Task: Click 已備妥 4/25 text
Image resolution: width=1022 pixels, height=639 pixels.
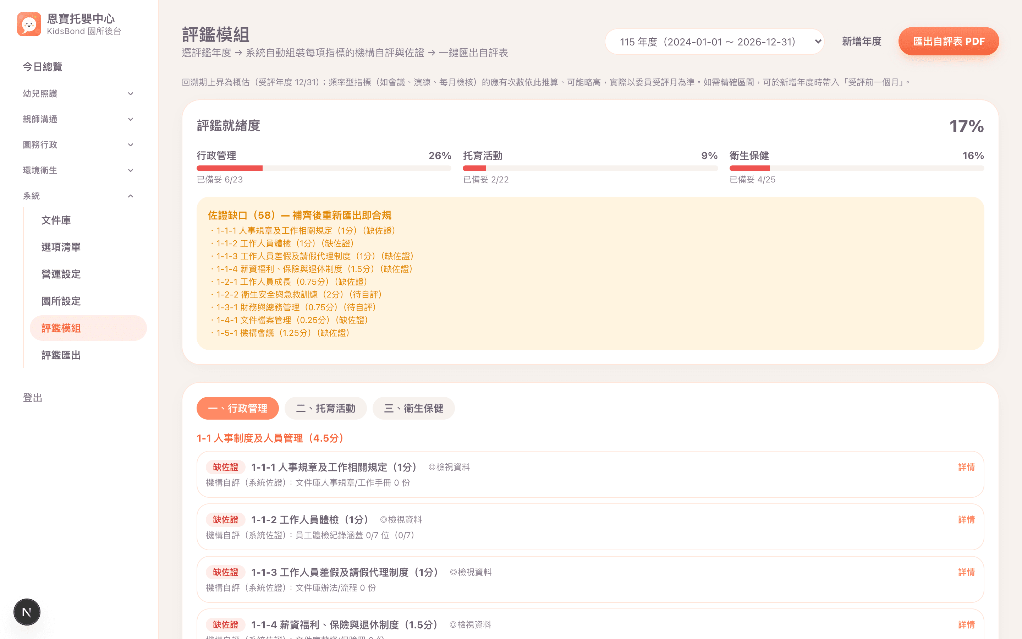Action: 752,180
